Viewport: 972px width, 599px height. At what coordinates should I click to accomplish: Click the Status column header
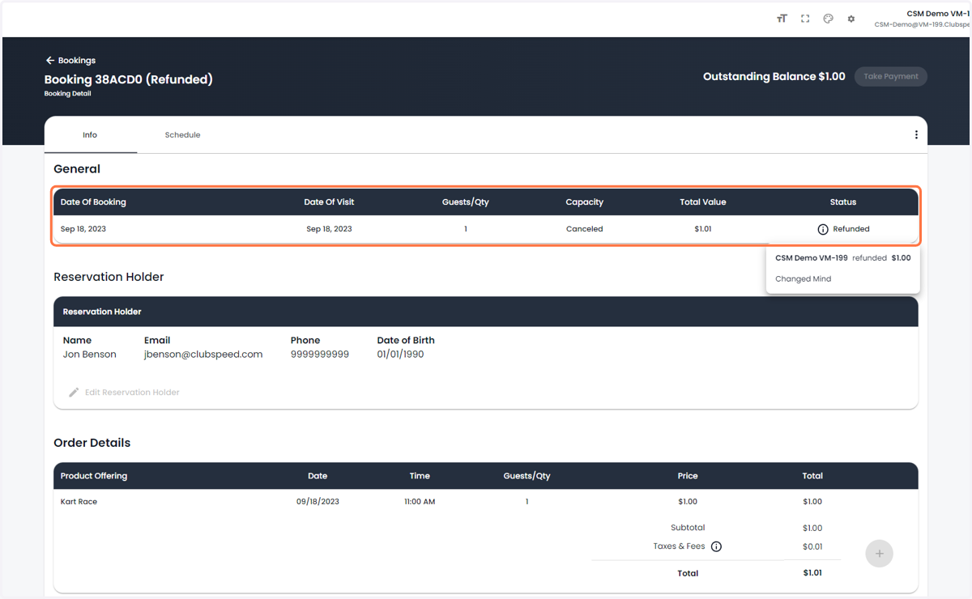pyautogui.click(x=843, y=202)
